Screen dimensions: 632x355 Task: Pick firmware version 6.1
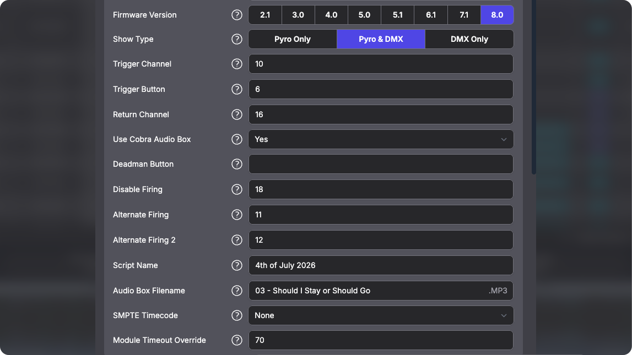pyautogui.click(x=431, y=15)
